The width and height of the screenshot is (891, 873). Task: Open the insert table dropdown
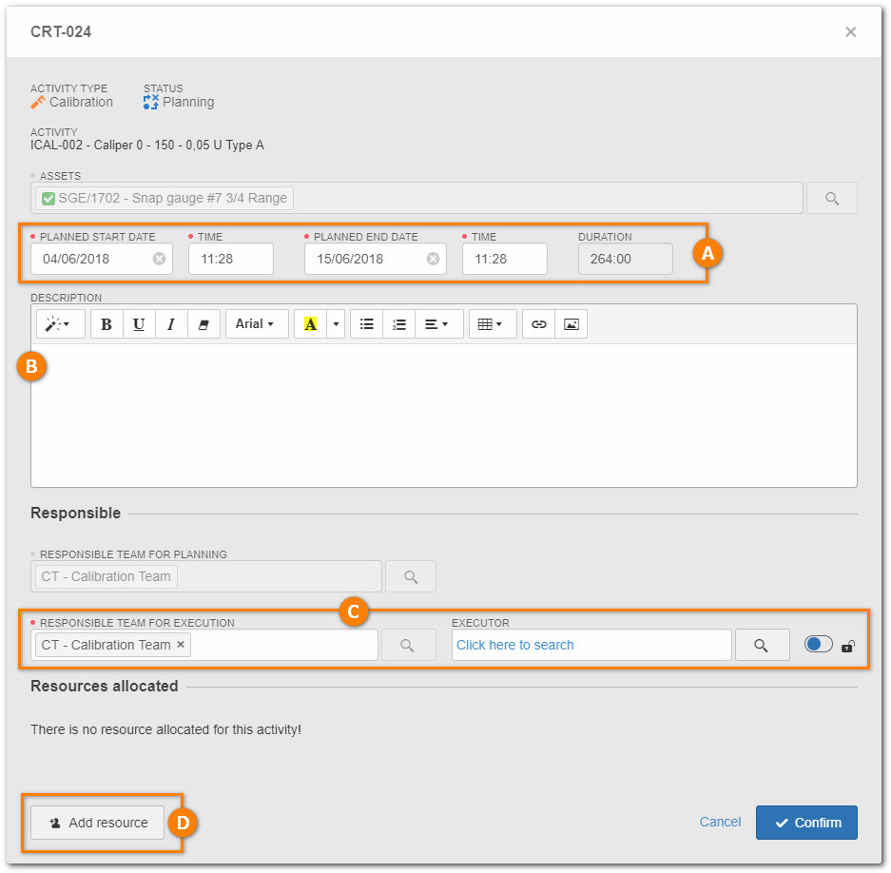493,324
